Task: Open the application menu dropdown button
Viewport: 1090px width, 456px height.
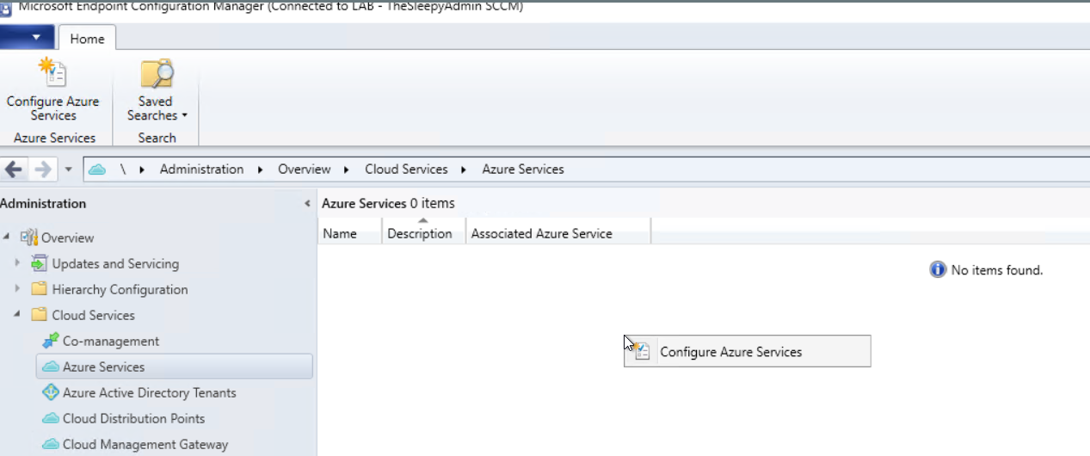Action: (28, 38)
